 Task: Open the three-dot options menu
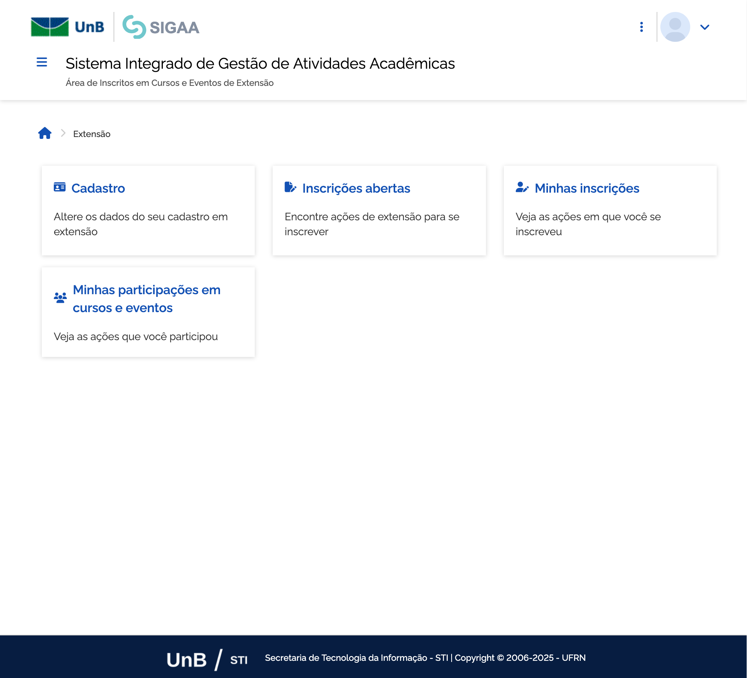(641, 27)
